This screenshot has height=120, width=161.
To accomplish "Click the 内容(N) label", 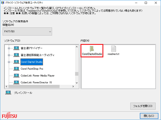I will point(85,41).
